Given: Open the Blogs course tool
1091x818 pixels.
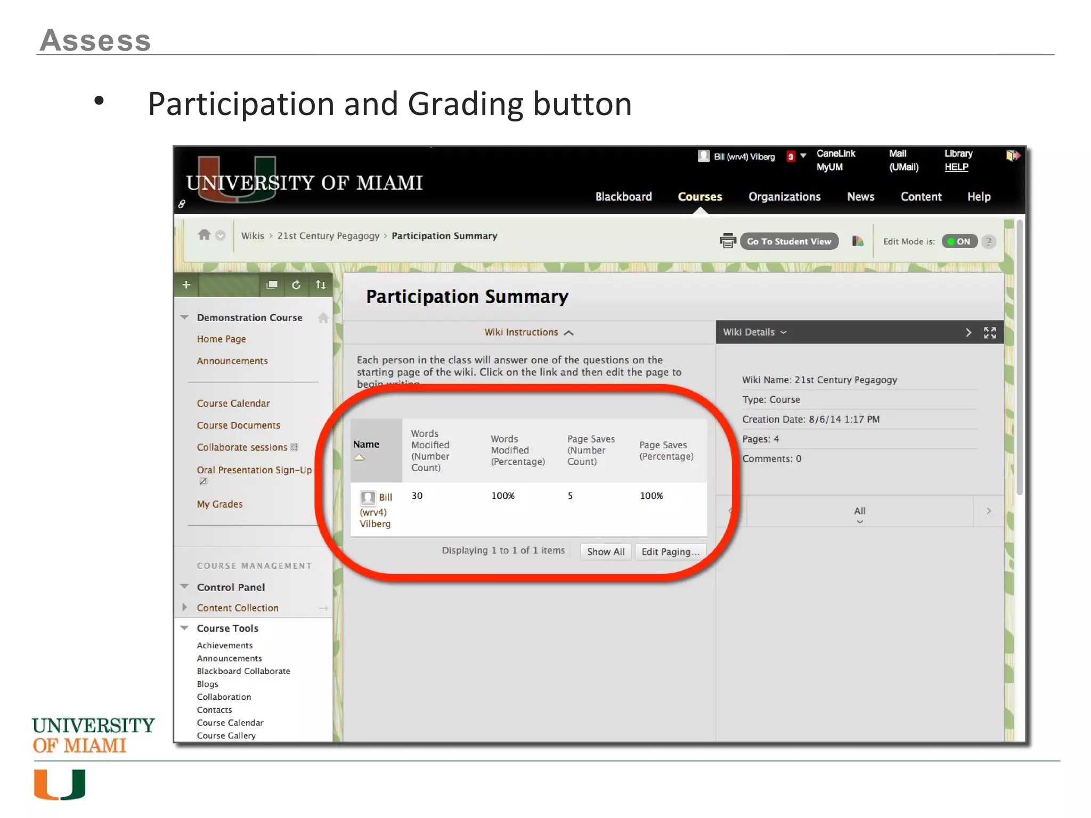Looking at the screenshot, I should pyautogui.click(x=207, y=684).
